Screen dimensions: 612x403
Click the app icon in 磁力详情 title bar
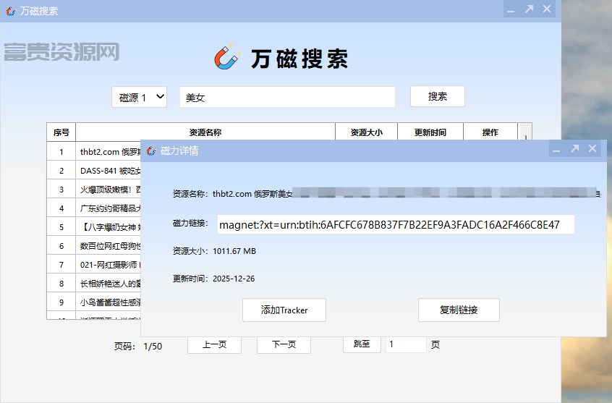coord(151,150)
